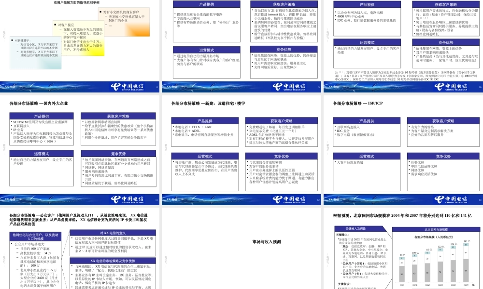
Task: Click 大客户经理直销制 text on ISP/ICP slide
Action: pos(350,162)
